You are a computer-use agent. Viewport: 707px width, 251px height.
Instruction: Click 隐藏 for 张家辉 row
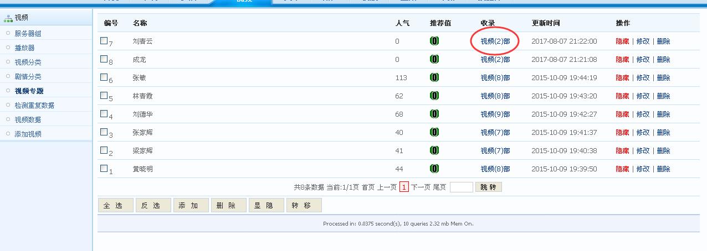point(622,133)
